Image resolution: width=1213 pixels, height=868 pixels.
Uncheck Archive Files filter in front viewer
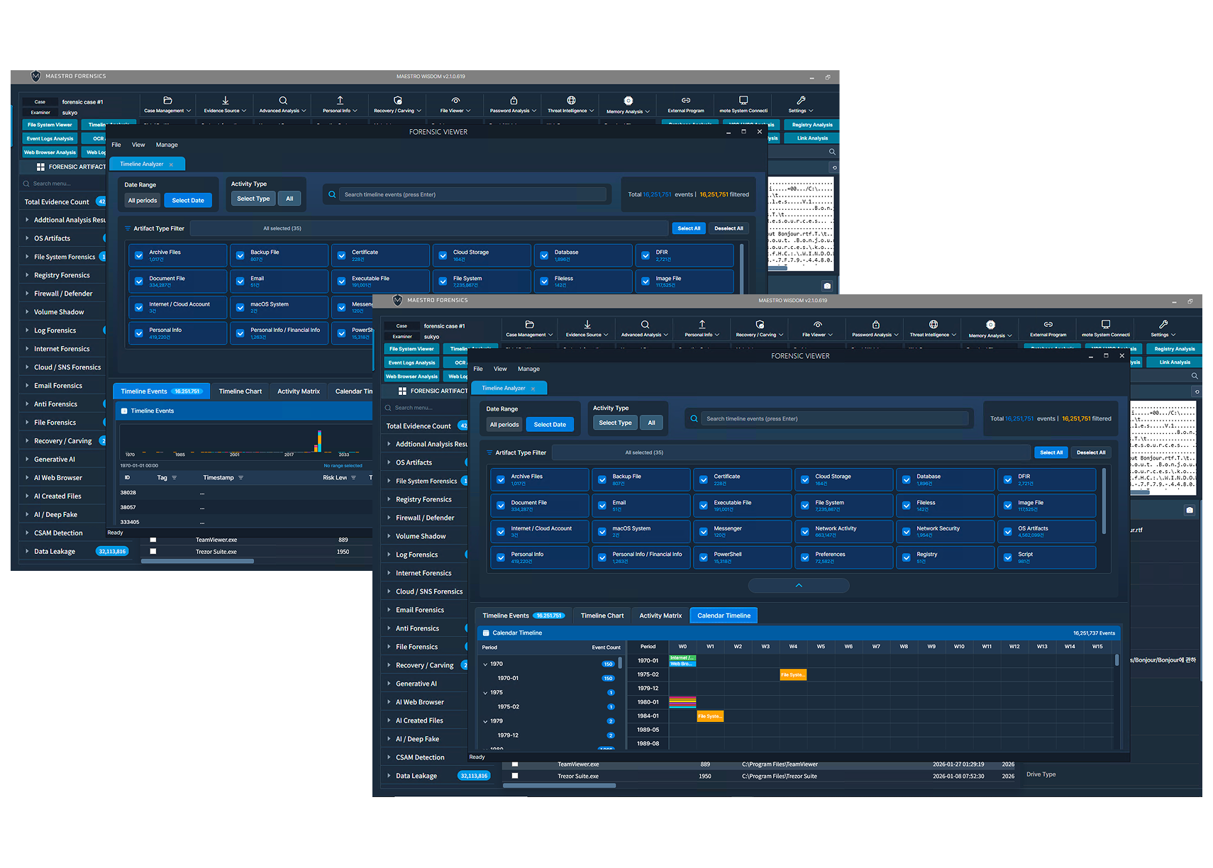point(501,479)
